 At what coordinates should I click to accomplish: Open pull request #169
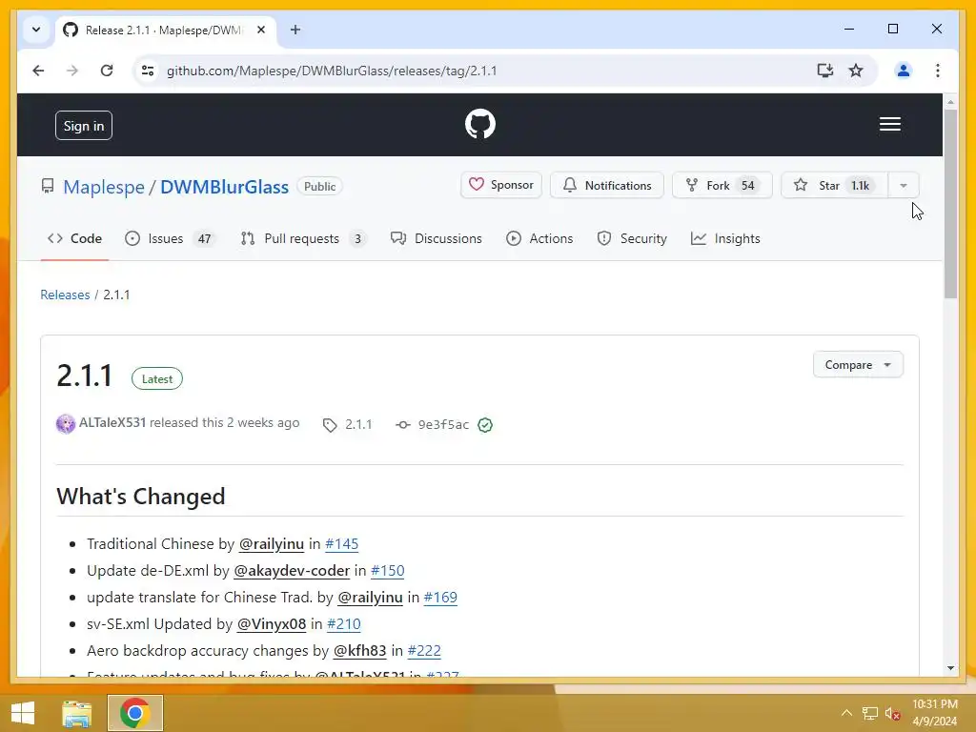(440, 598)
